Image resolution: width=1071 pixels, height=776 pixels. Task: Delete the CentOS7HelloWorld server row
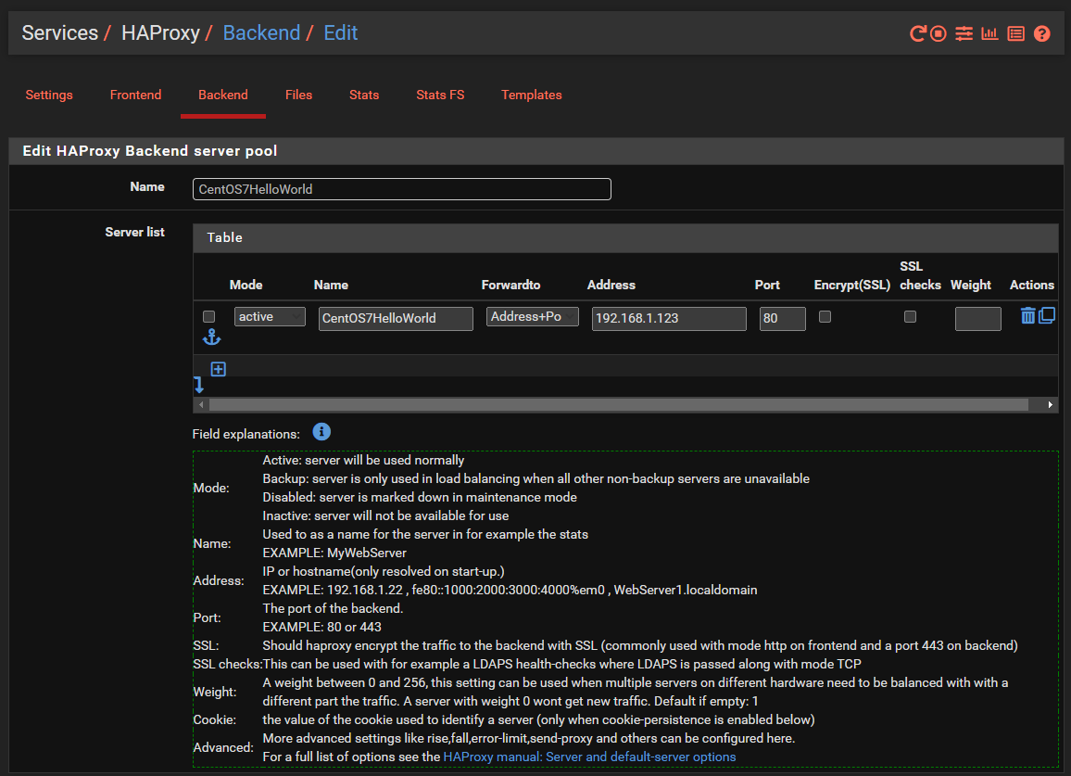pos(1028,316)
